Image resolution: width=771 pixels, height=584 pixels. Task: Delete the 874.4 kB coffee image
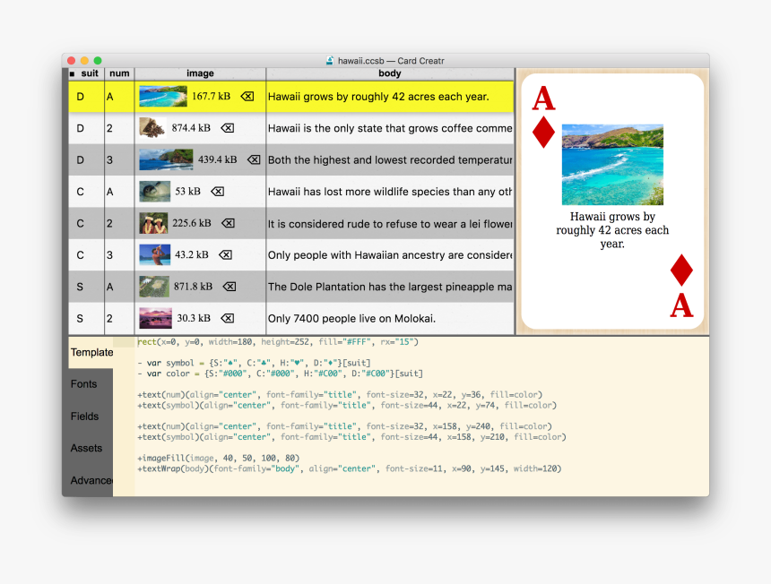pyautogui.click(x=228, y=128)
